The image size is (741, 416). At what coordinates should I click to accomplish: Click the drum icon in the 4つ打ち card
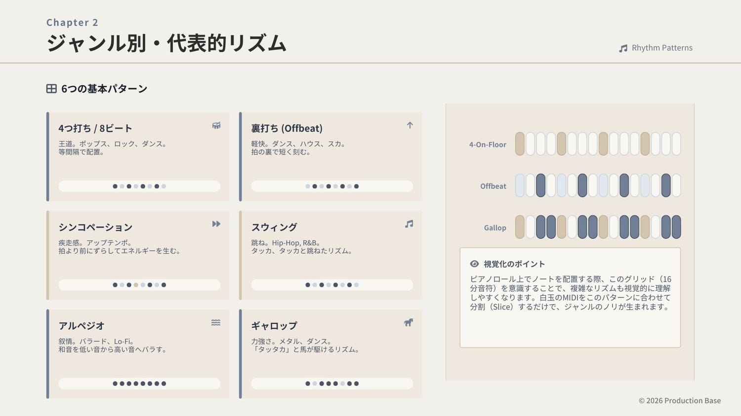pyautogui.click(x=216, y=125)
